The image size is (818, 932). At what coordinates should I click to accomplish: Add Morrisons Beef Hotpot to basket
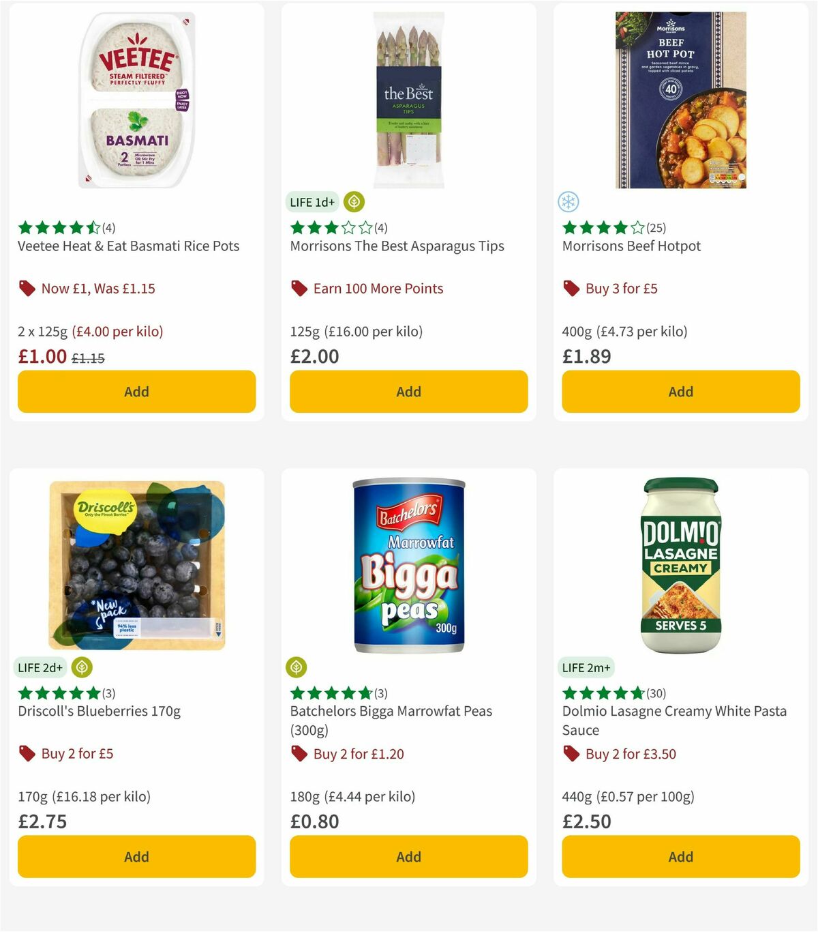tap(680, 392)
